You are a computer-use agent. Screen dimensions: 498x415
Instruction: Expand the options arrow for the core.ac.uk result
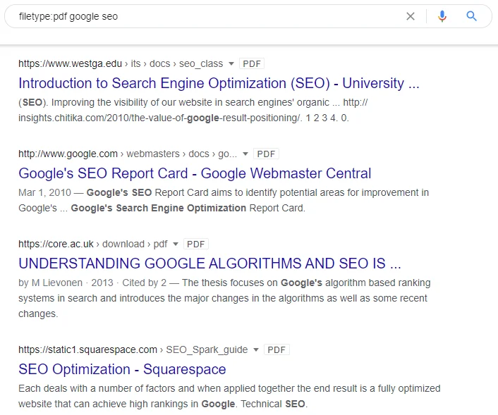pyautogui.click(x=176, y=244)
